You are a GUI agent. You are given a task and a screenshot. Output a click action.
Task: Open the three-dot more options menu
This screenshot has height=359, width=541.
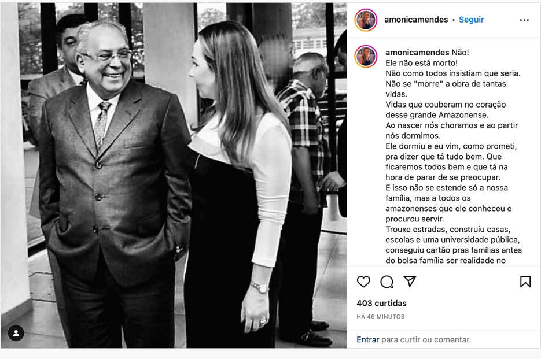pos(524,20)
